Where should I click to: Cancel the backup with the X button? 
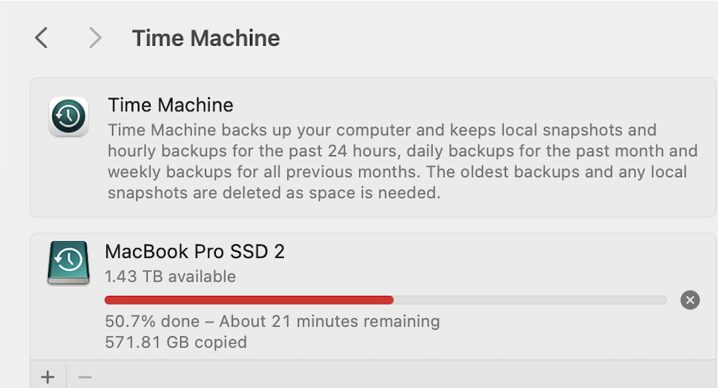click(690, 300)
